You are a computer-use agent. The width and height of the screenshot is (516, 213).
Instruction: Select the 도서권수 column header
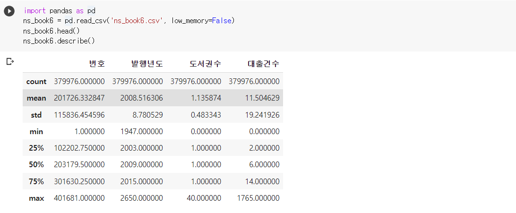[205, 63]
